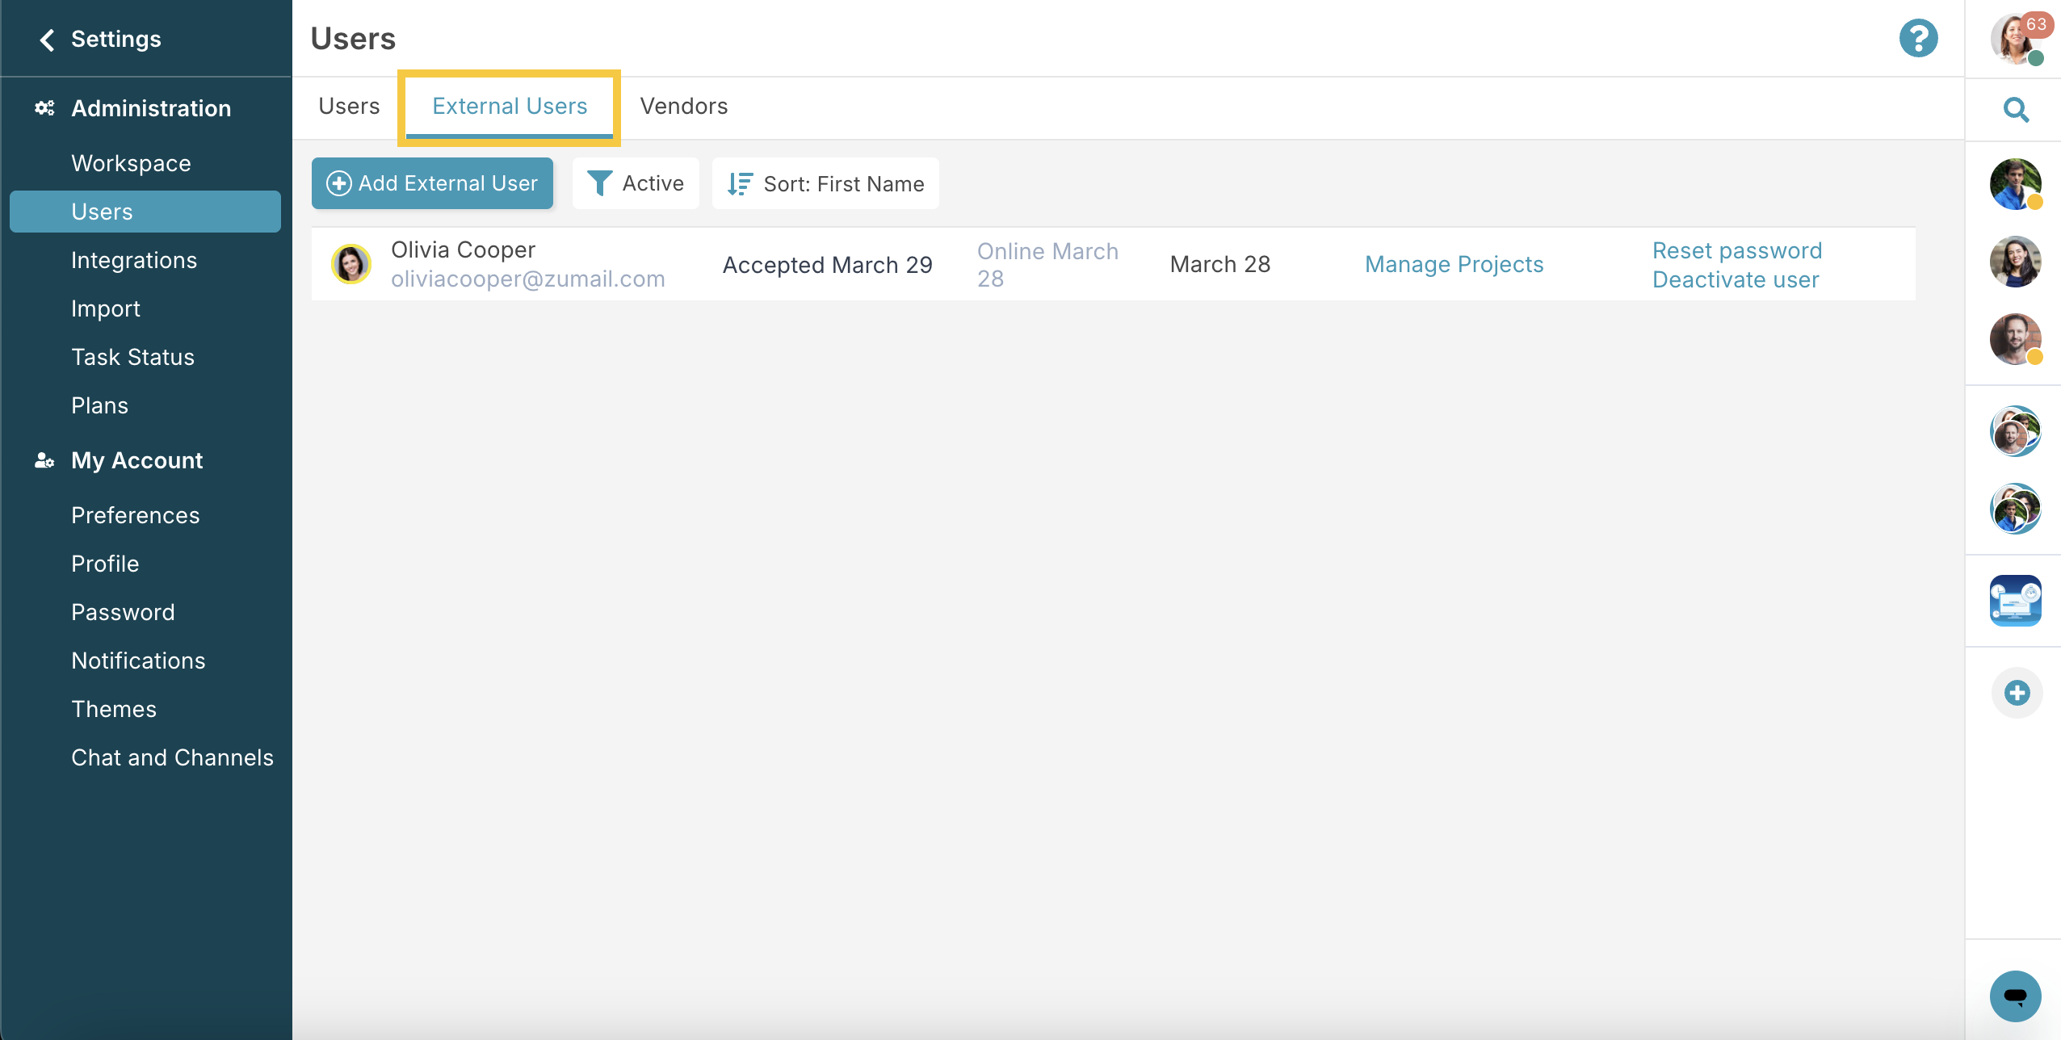Open the blue app tile in right sidebar
The height and width of the screenshot is (1040, 2061).
2015,601
